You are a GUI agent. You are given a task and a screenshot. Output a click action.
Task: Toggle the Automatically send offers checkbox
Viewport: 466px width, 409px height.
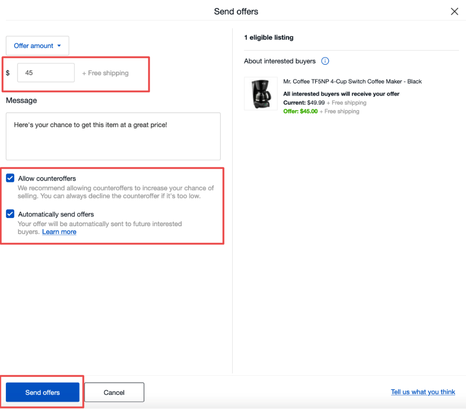pyautogui.click(x=10, y=214)
